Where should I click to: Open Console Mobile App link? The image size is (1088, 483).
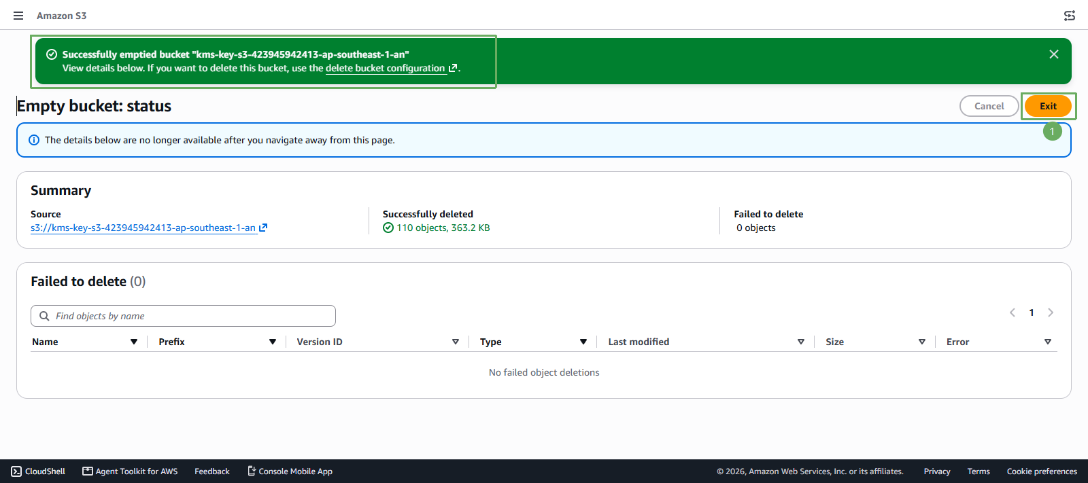290,471
